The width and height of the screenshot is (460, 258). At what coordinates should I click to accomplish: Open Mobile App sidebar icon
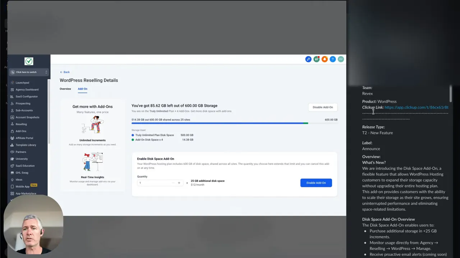[x=12, y=187]
